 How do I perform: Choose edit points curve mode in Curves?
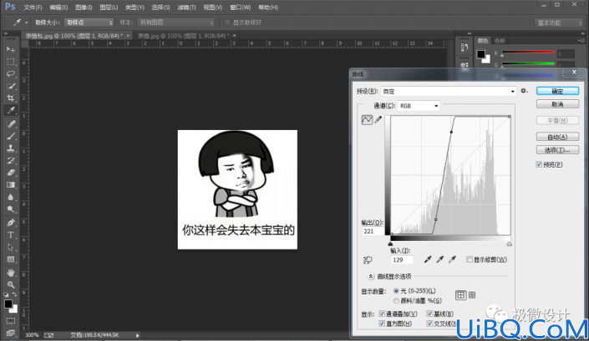pos(367,120)
